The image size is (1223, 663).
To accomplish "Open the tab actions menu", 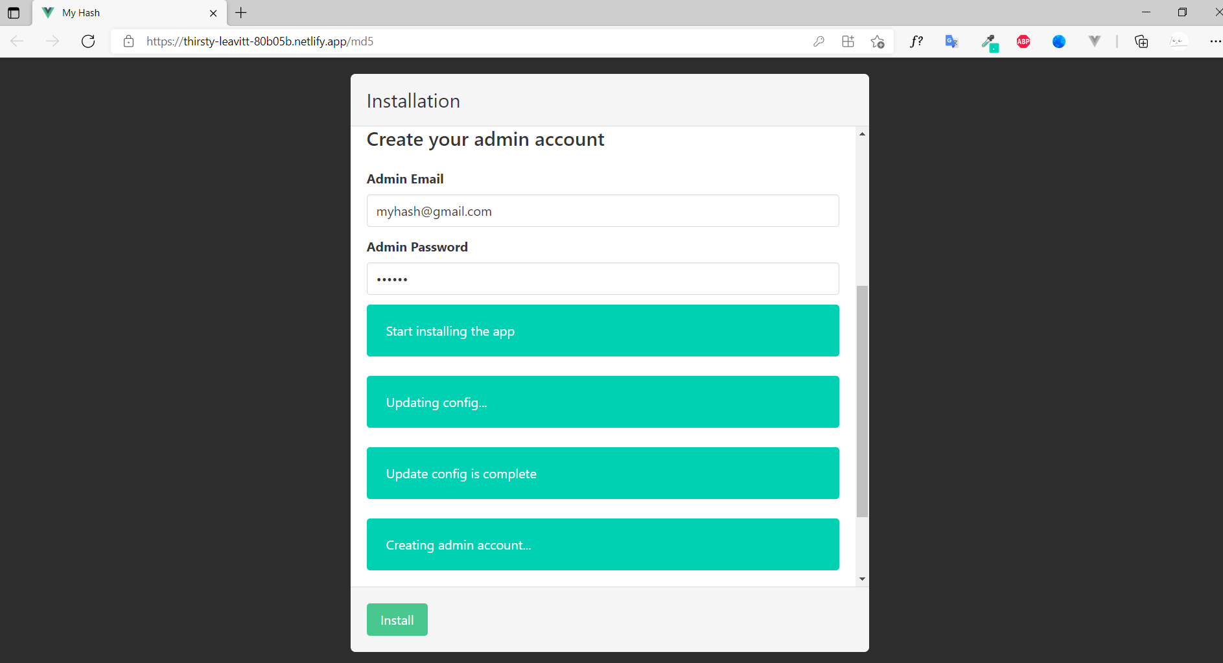I will (14, 13).
